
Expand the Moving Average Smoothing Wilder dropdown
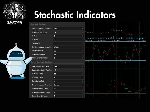tap(69, 47)
